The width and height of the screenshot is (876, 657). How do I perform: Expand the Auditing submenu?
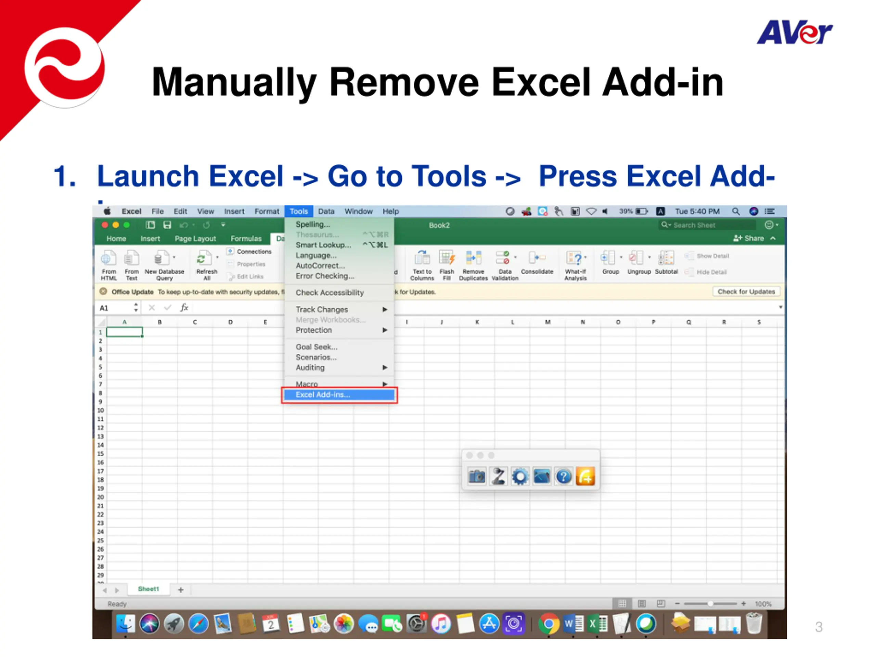click(385, 368)
